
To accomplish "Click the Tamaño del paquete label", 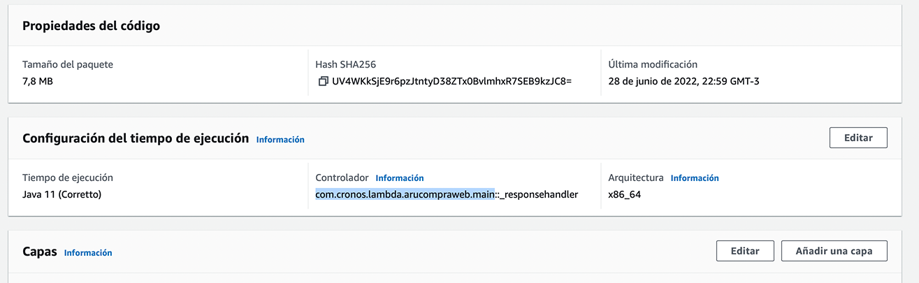I will [x=68, y=64].
